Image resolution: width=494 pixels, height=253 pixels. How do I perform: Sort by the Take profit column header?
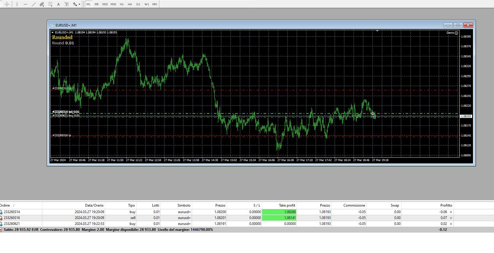tap(279, 205)
